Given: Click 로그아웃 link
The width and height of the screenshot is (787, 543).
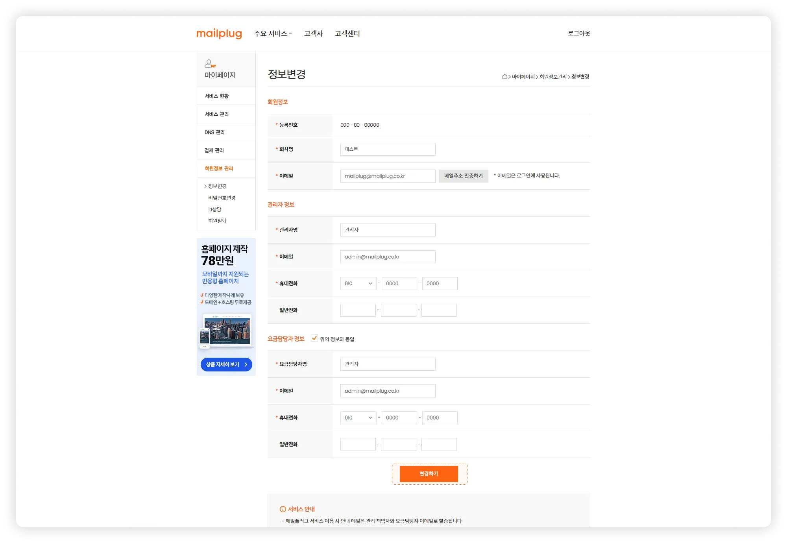Looking at the screenshot, I should tap(578, 33).
